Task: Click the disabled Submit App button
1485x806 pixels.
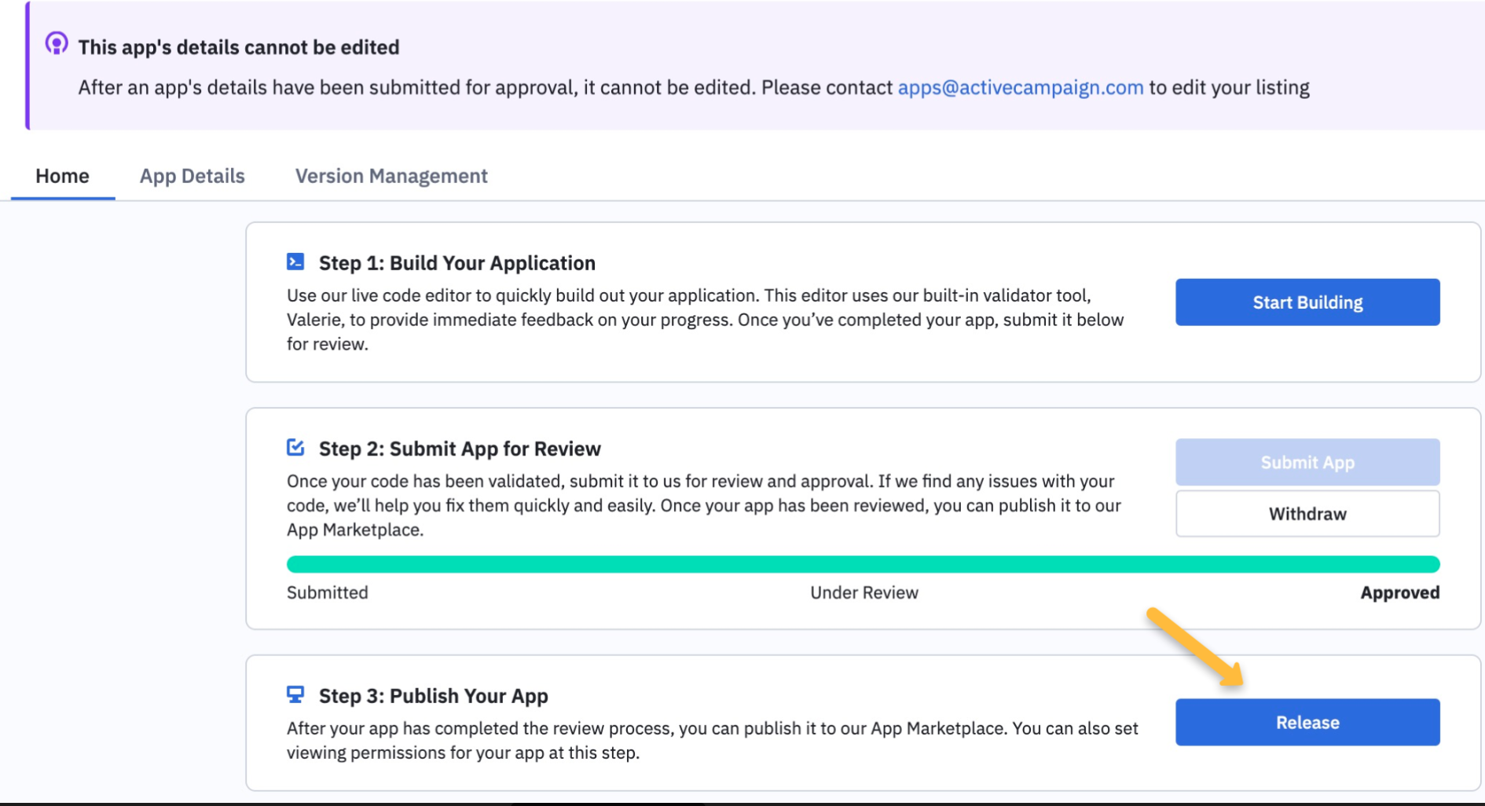Action: 1307,463
